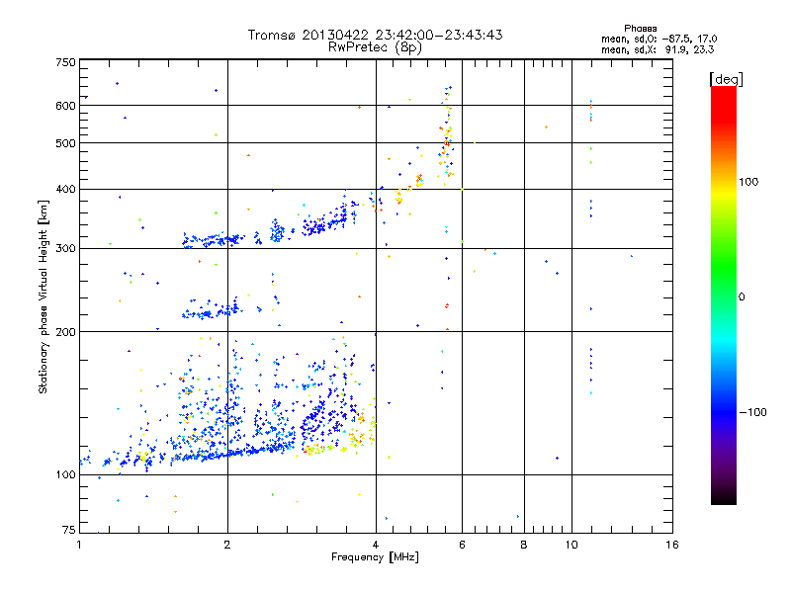The width and height of the screenshot is (791, 593).
Task: Click colorbar tick label "0"
Action: [x=742, y=296]
